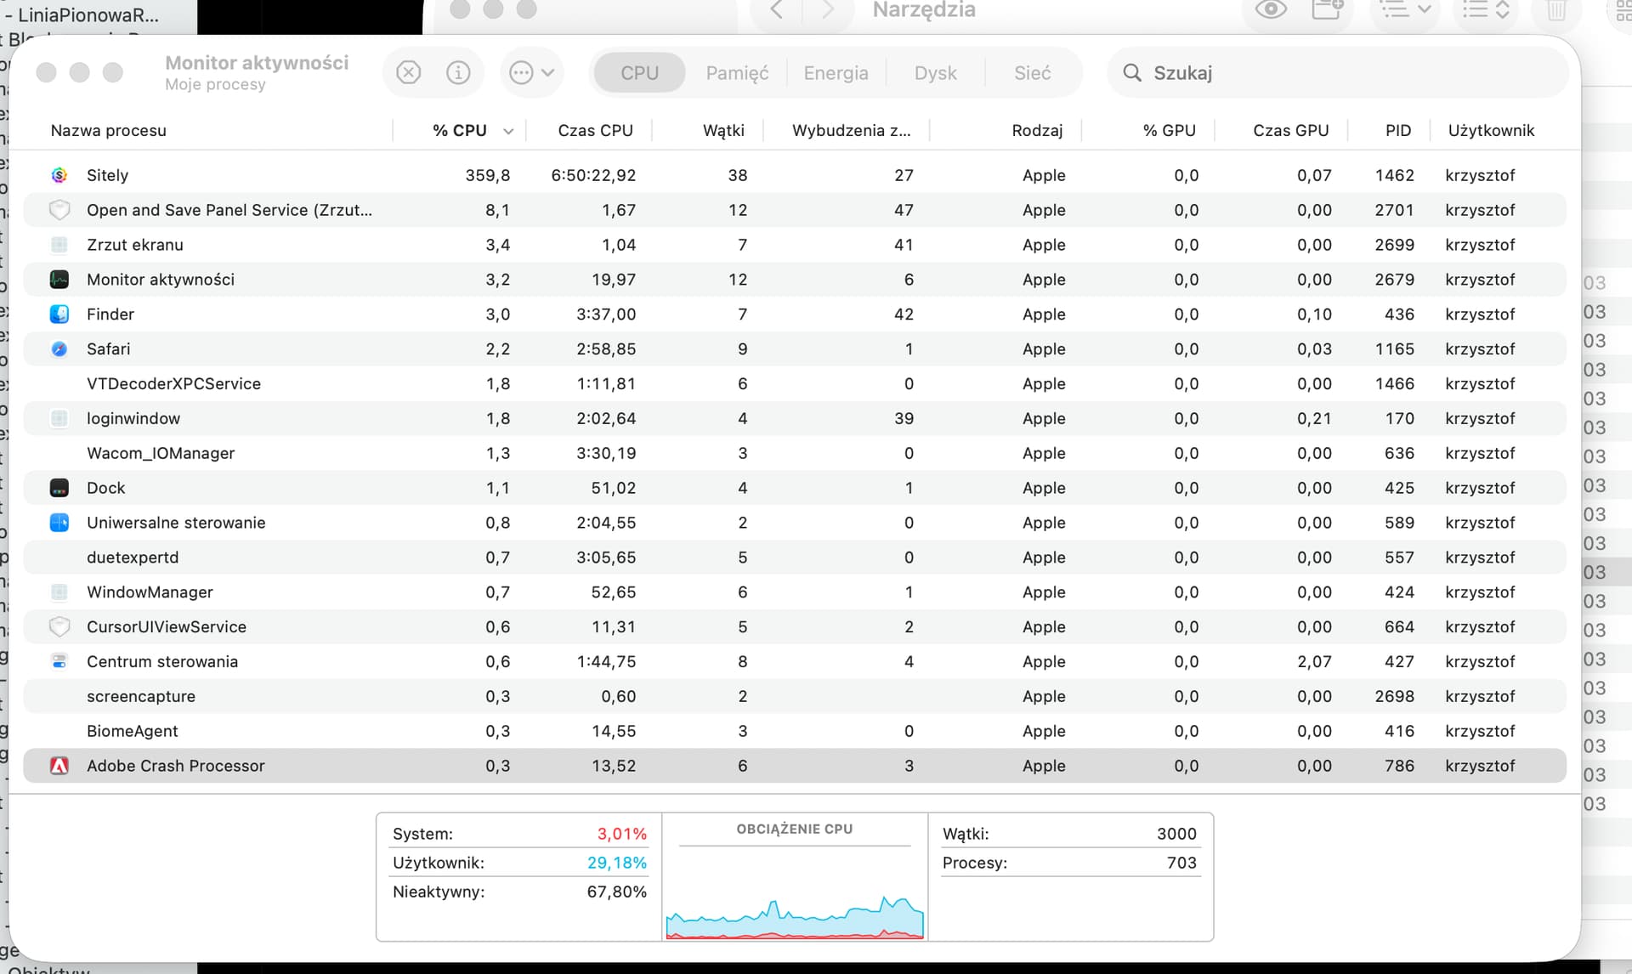Click the Monitor aktywności process icon
This screenshot has height=974, width=1632.
coord(59,280)
